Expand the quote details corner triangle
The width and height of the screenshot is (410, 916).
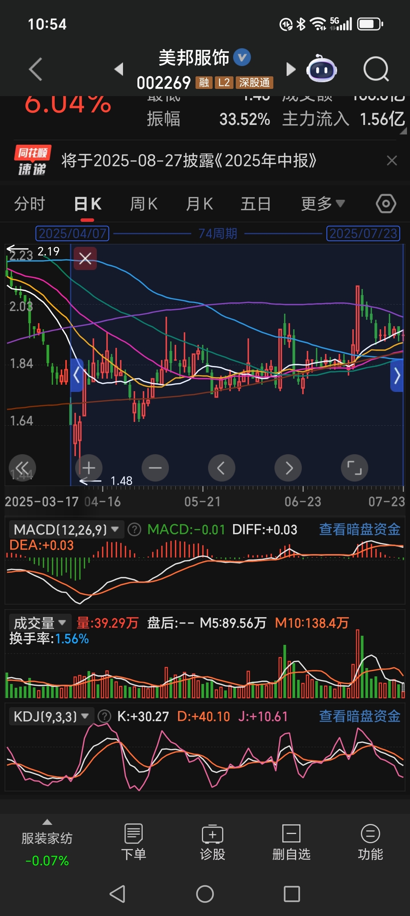coord(403,131)
